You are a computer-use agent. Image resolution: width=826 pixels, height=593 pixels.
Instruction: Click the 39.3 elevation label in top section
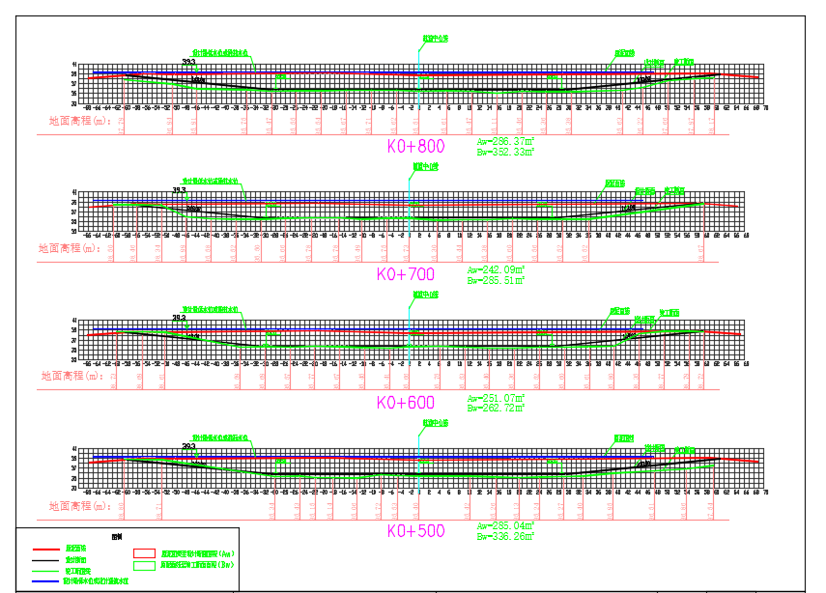(x=188, y=62)
